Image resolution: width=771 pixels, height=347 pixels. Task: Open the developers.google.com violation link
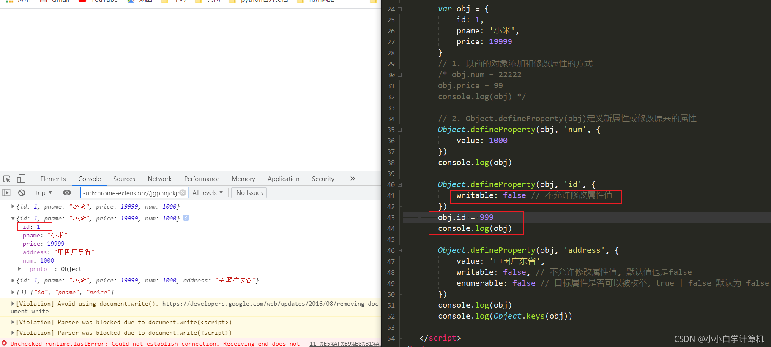click(270, 304)
